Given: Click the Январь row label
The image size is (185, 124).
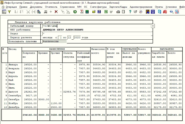Looking at the screenshot, I should 13,65.
